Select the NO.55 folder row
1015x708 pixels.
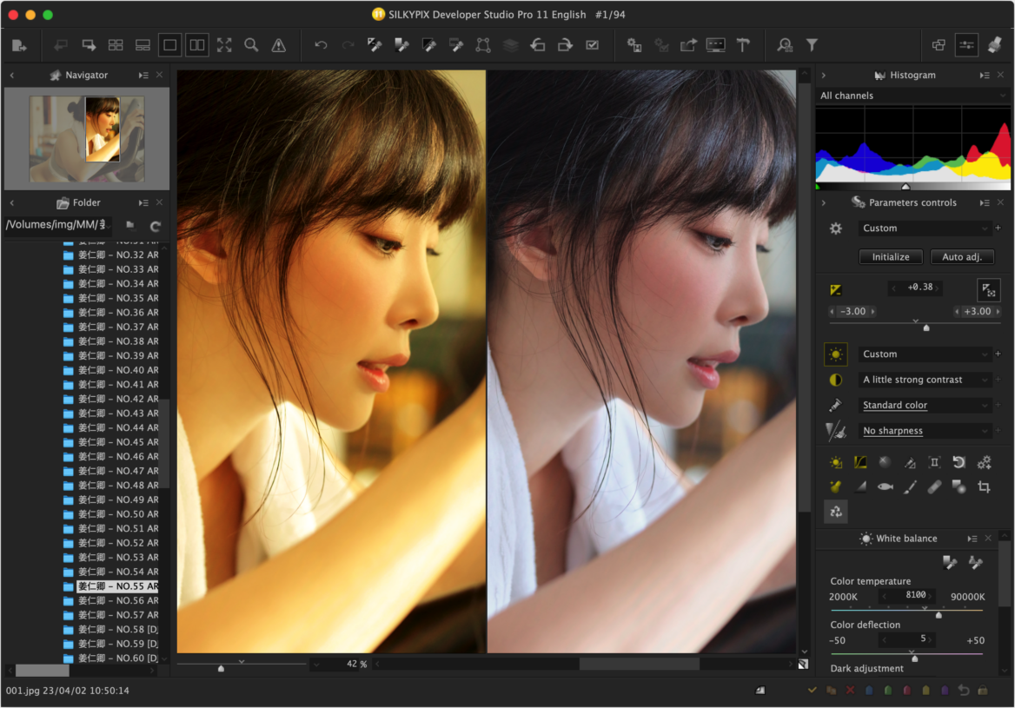click(111, 586)
